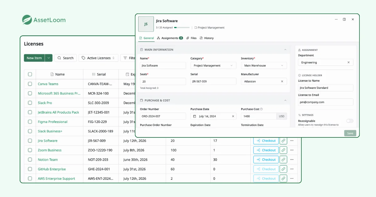Screen dimensions: 376x197
Task: Check the Jira Software row checkbox
Action: [30, 141]
